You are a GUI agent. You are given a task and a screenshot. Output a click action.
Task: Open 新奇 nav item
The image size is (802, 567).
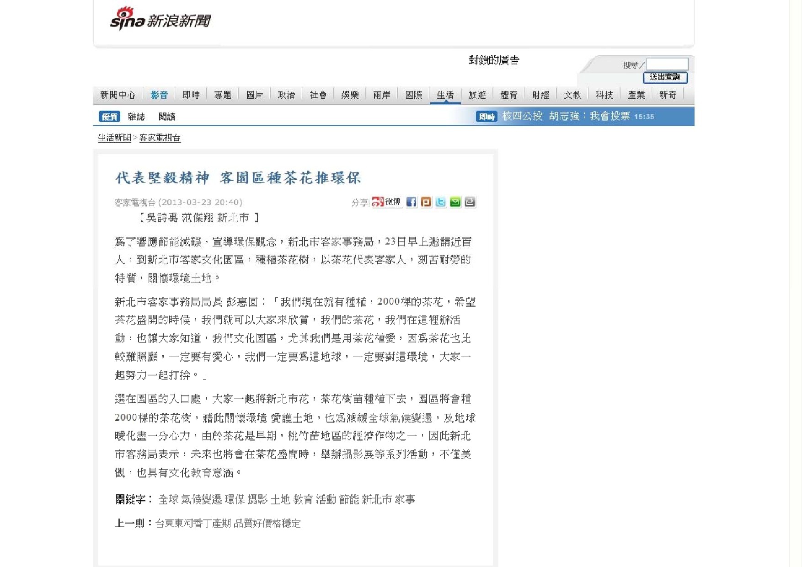(x=668, y=95)
